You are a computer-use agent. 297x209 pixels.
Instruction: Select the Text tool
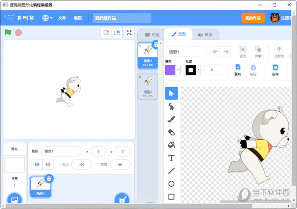click(171, 158)
